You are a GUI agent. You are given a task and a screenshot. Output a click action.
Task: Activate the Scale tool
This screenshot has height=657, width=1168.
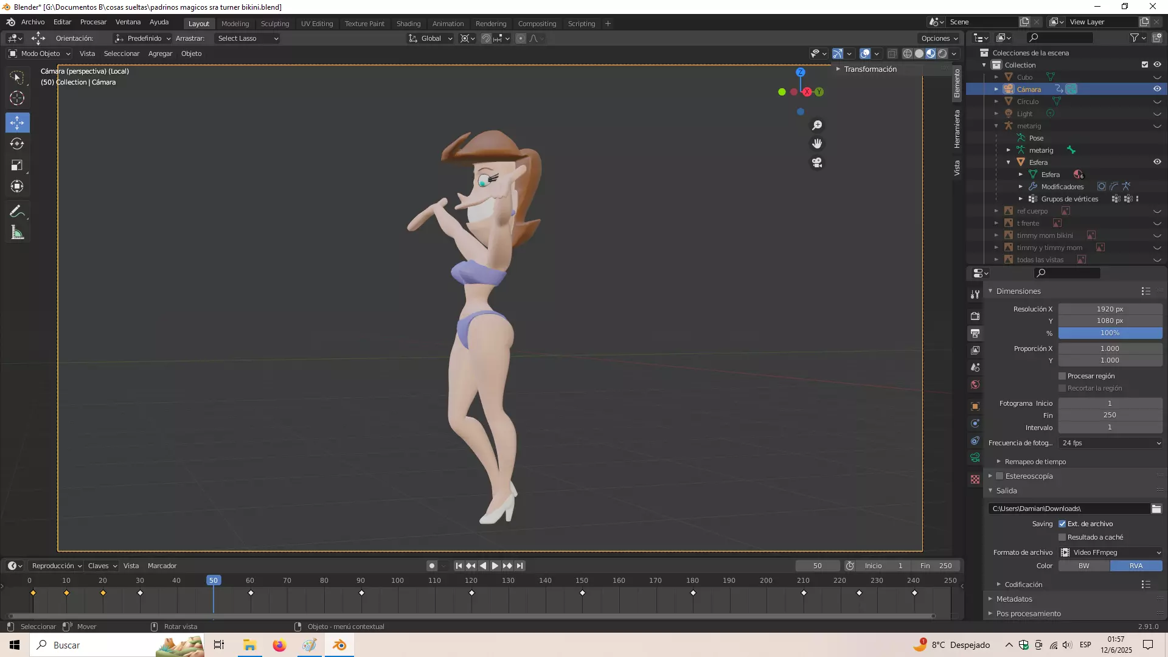(17, 165)
